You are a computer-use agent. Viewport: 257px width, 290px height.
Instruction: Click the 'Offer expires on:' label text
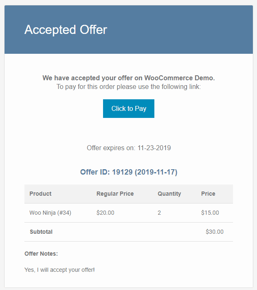coord(111,148)
